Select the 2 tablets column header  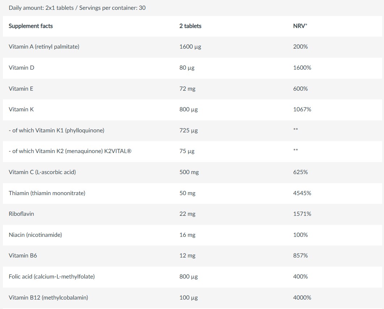190,26
